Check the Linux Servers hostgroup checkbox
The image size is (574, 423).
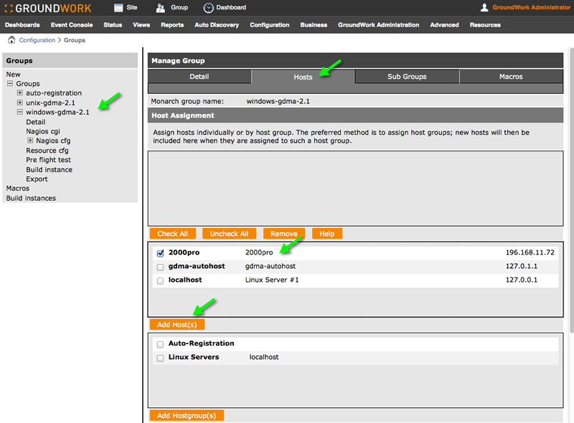160,358
